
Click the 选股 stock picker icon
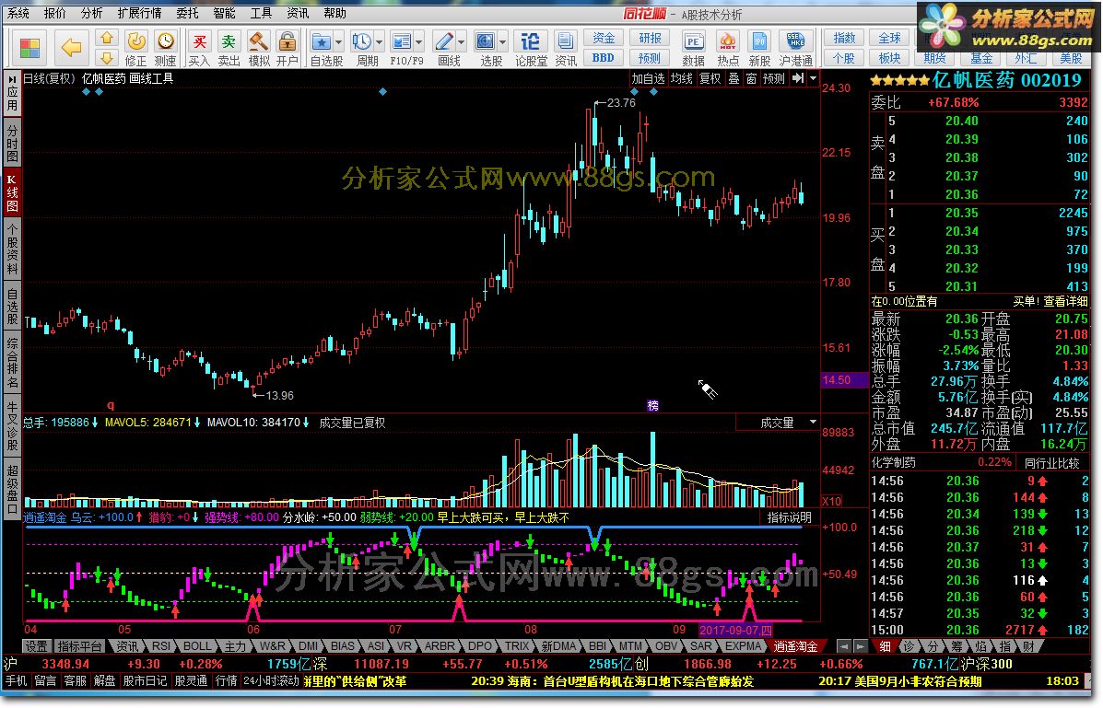486,42
